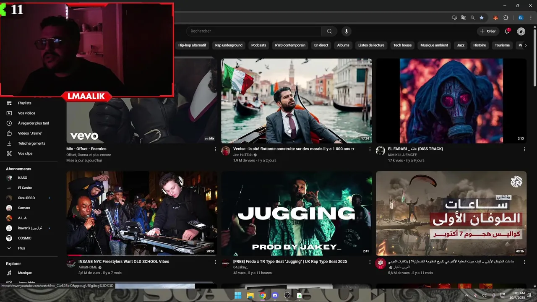This screenshot has width=537, height=302.
Task: Click the Créer button
Action: click(487, 31)
